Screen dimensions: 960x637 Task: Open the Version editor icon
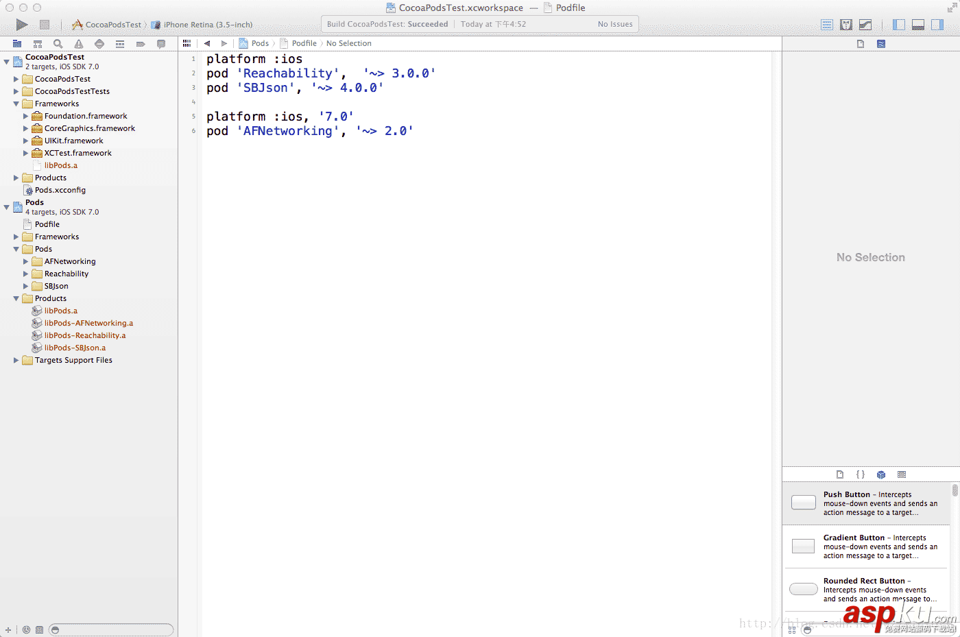click(x=865, y=24)
